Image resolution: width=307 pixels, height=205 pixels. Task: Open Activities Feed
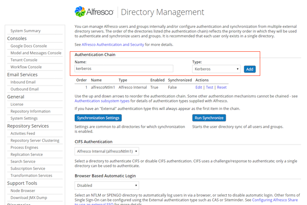click(x=23, y=133)
